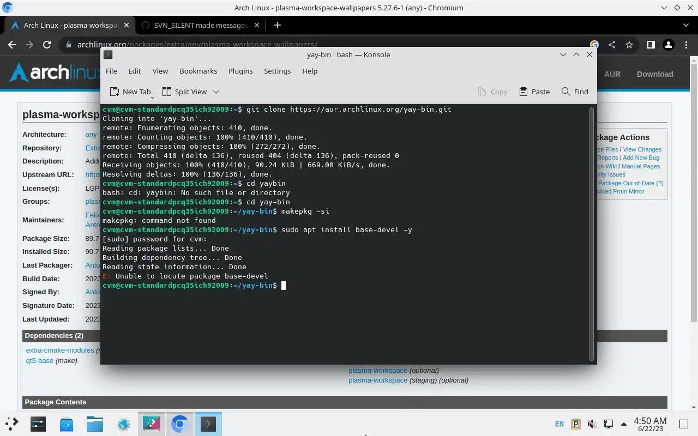Reload the page in Chromium
The height and width of the screenshot is (436, 698).
(x=47, y=45)
